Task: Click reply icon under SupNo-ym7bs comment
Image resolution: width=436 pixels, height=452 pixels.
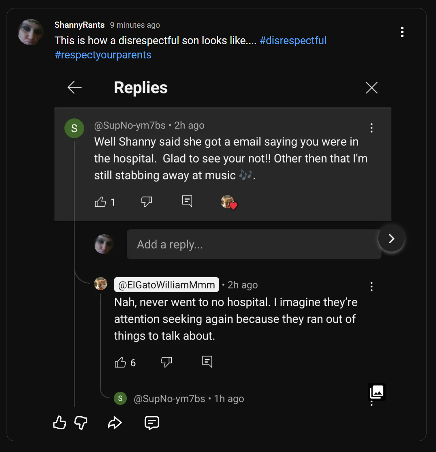Action: [x=187, y=201]
